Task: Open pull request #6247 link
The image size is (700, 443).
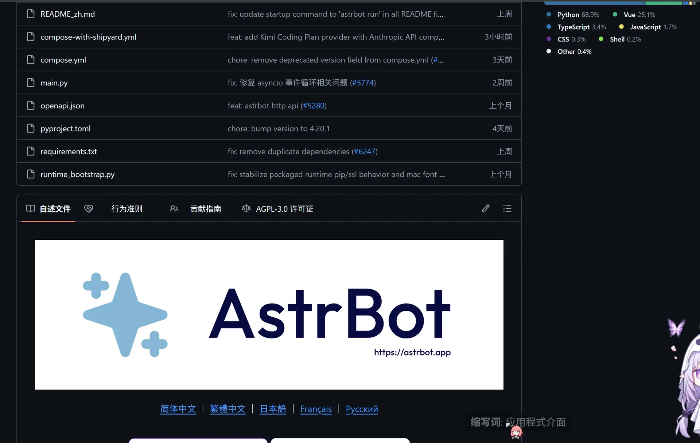Action: (365, 152)
